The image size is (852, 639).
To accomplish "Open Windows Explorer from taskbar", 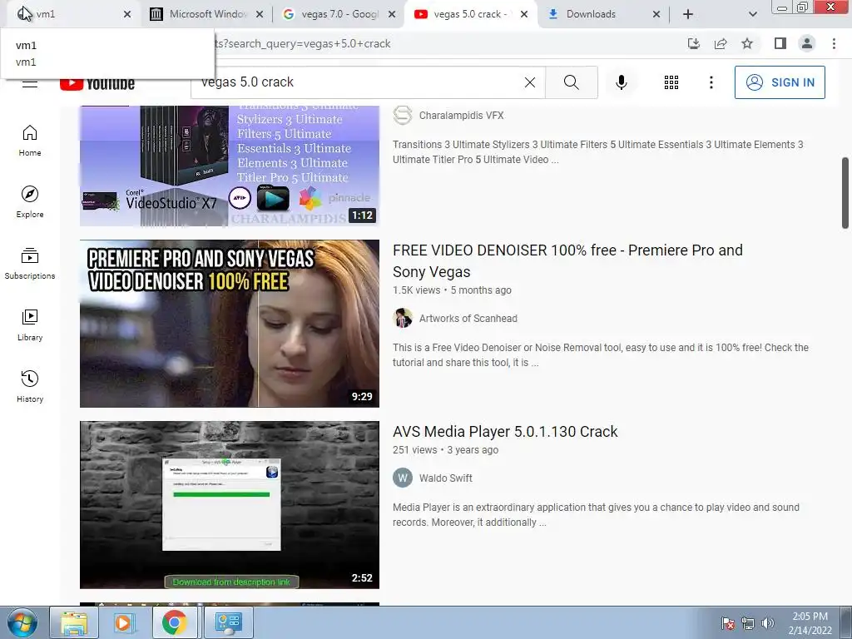I will [73, 622].
